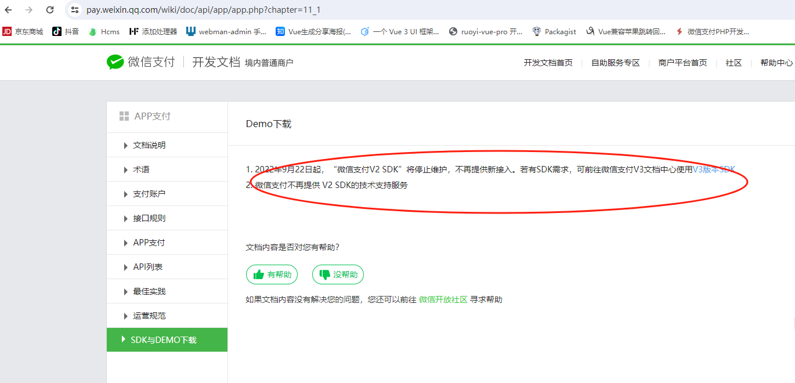The image size is (795, 383).
Task: Open 京东商城 bookmark
Action: tap(23, 32)
